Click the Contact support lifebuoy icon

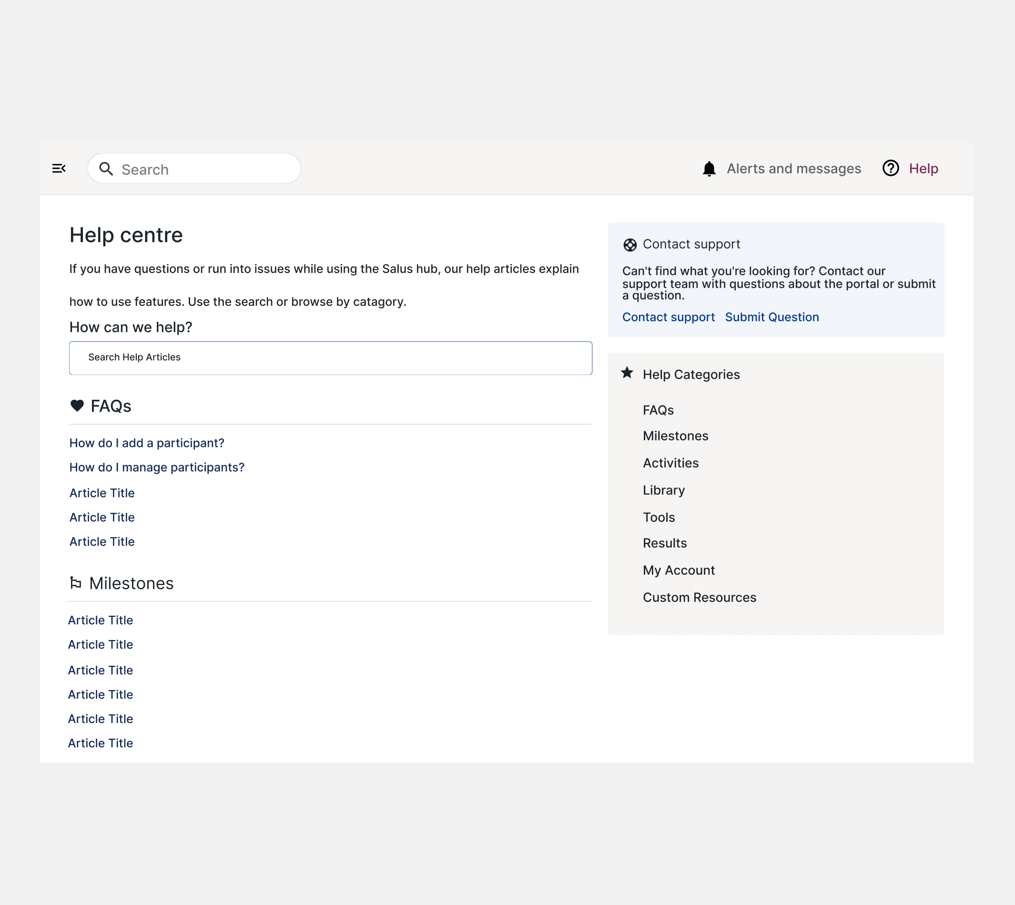[x=629, y=244]
